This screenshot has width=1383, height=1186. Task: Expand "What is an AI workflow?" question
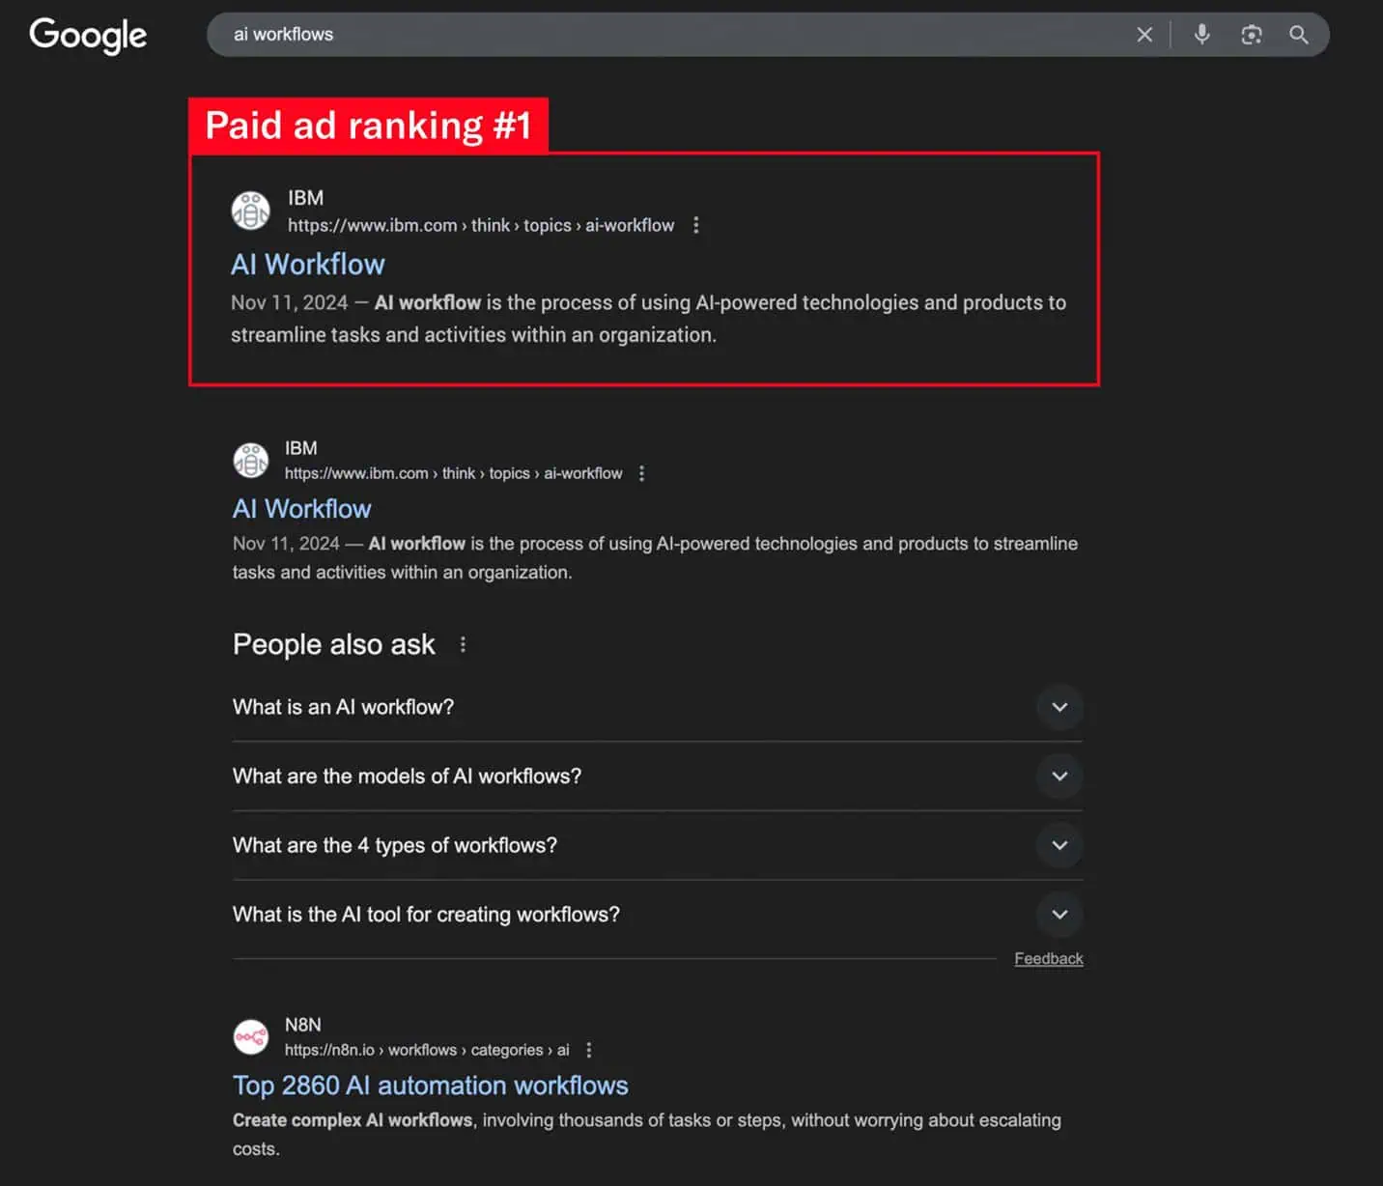658,707
